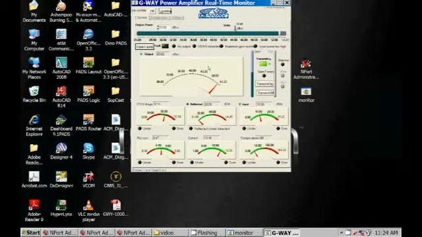The height and width of the screenshot is (237, 422).
Task: Click the Reflected value field
Action: click(212, 104)
